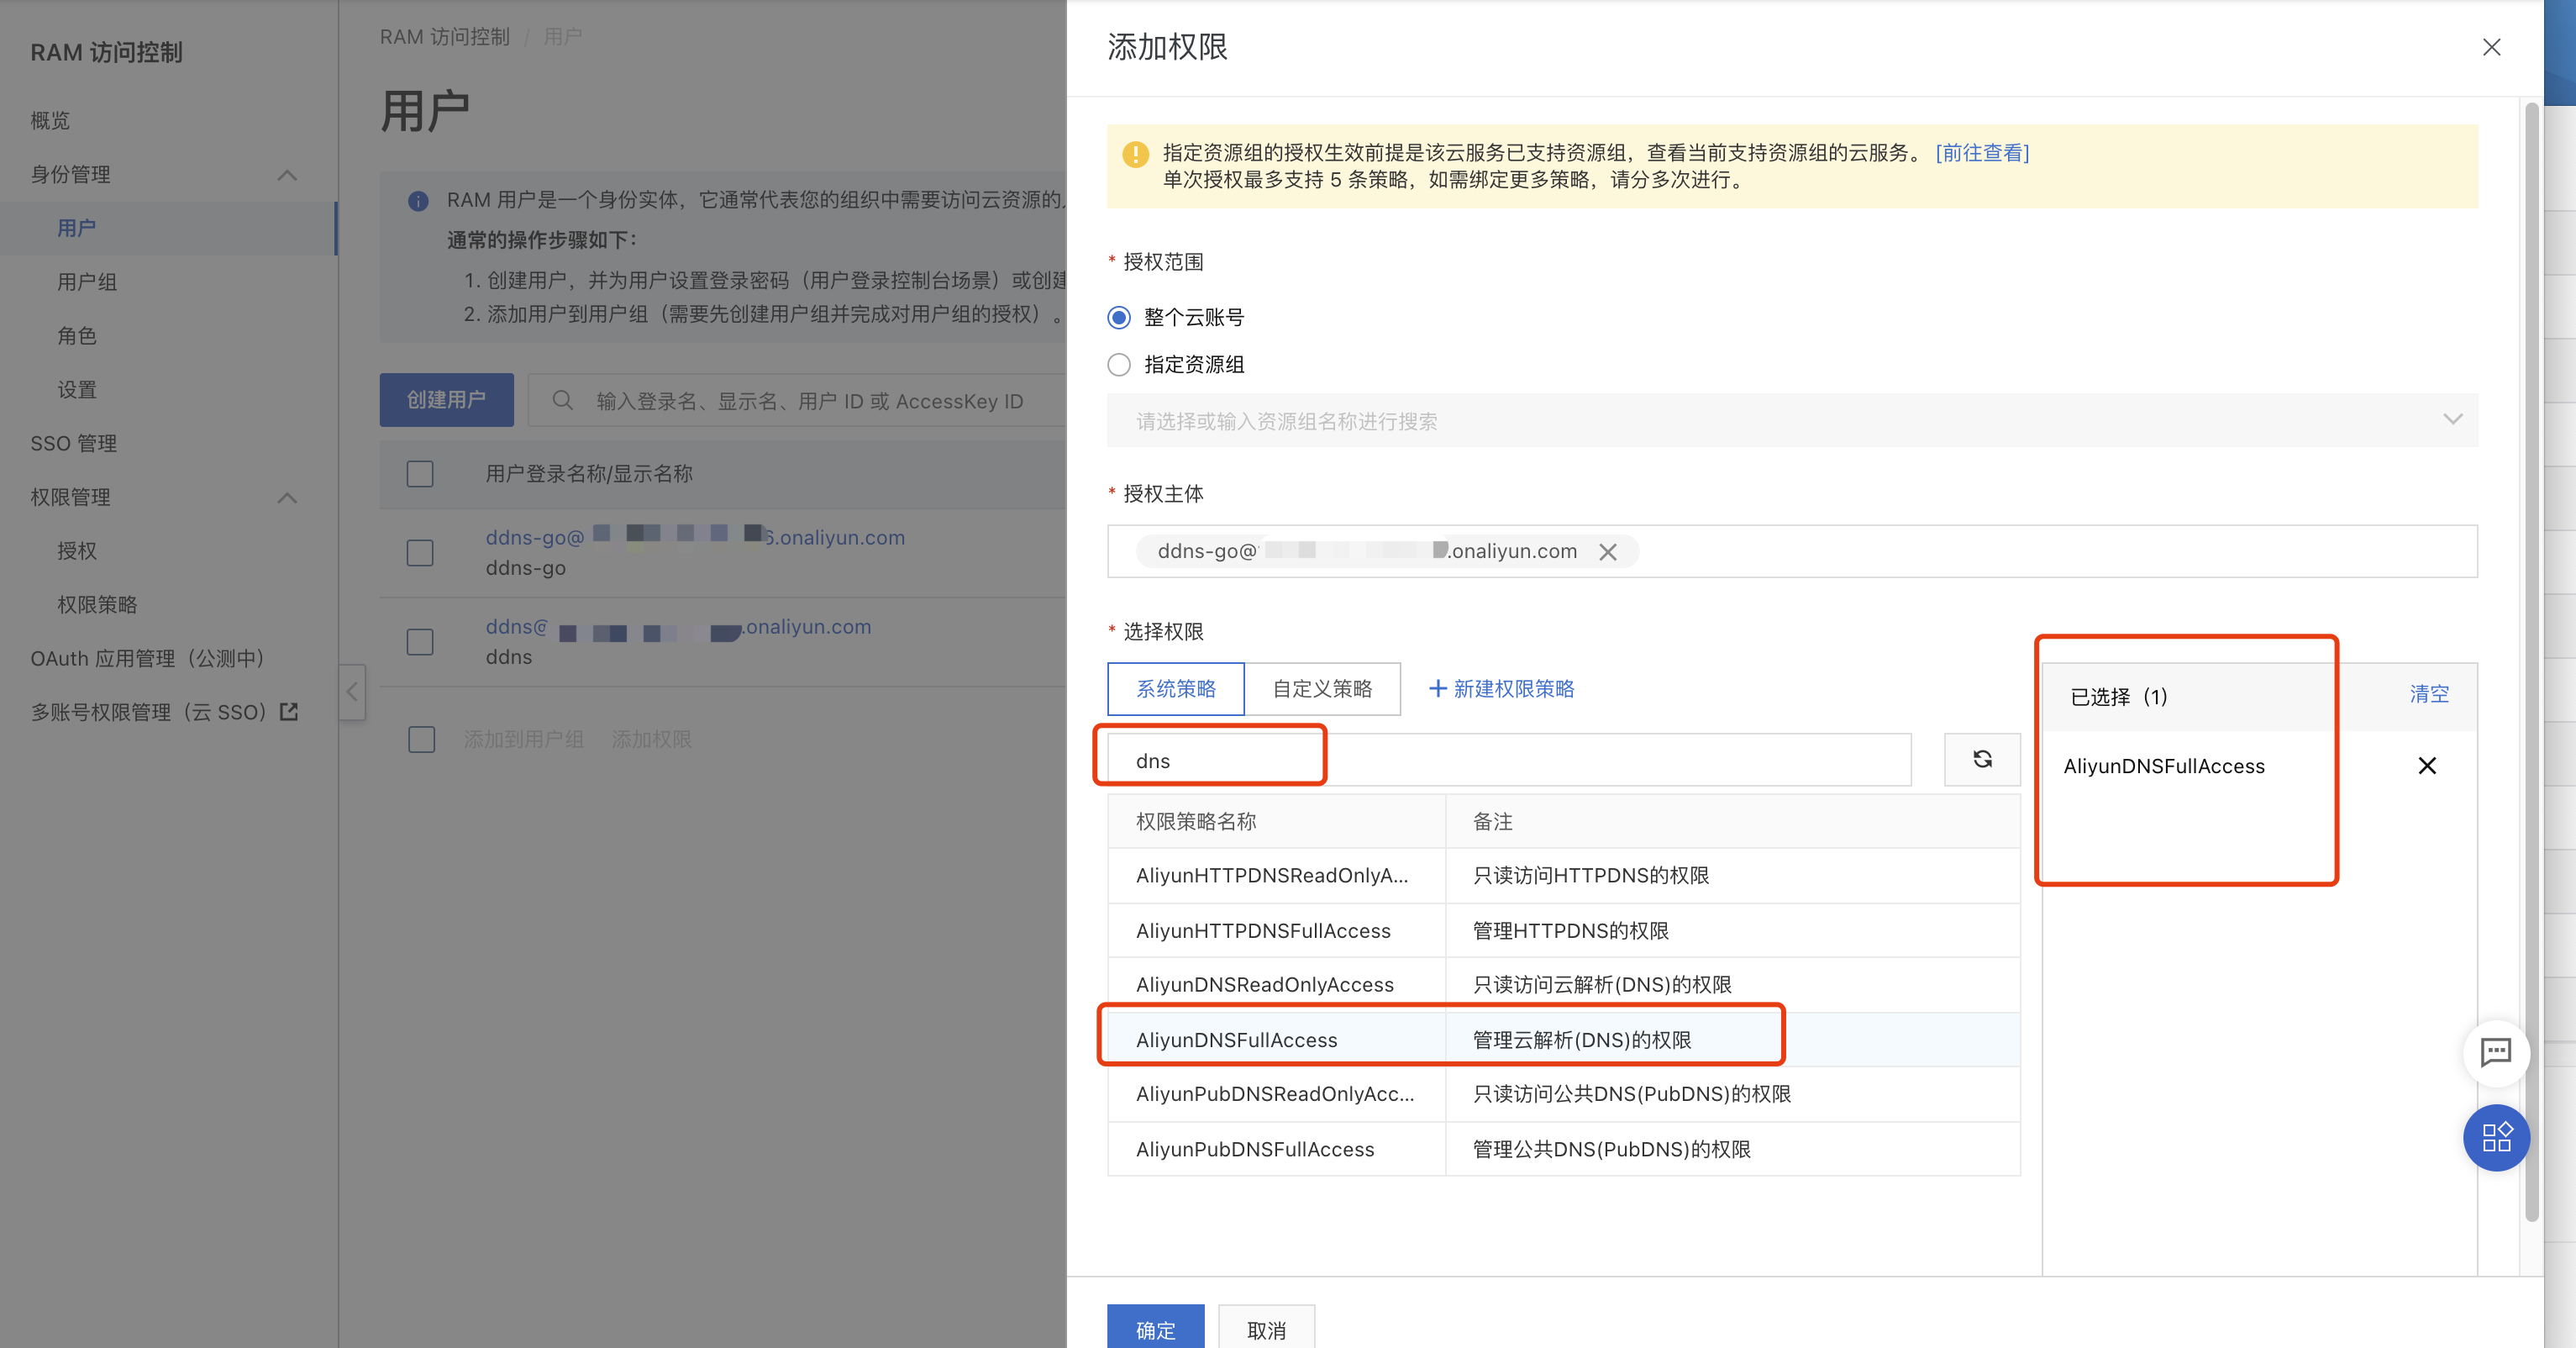Toggle the select-all users header checkbox

pyautogui.click(x=420, y=474)
